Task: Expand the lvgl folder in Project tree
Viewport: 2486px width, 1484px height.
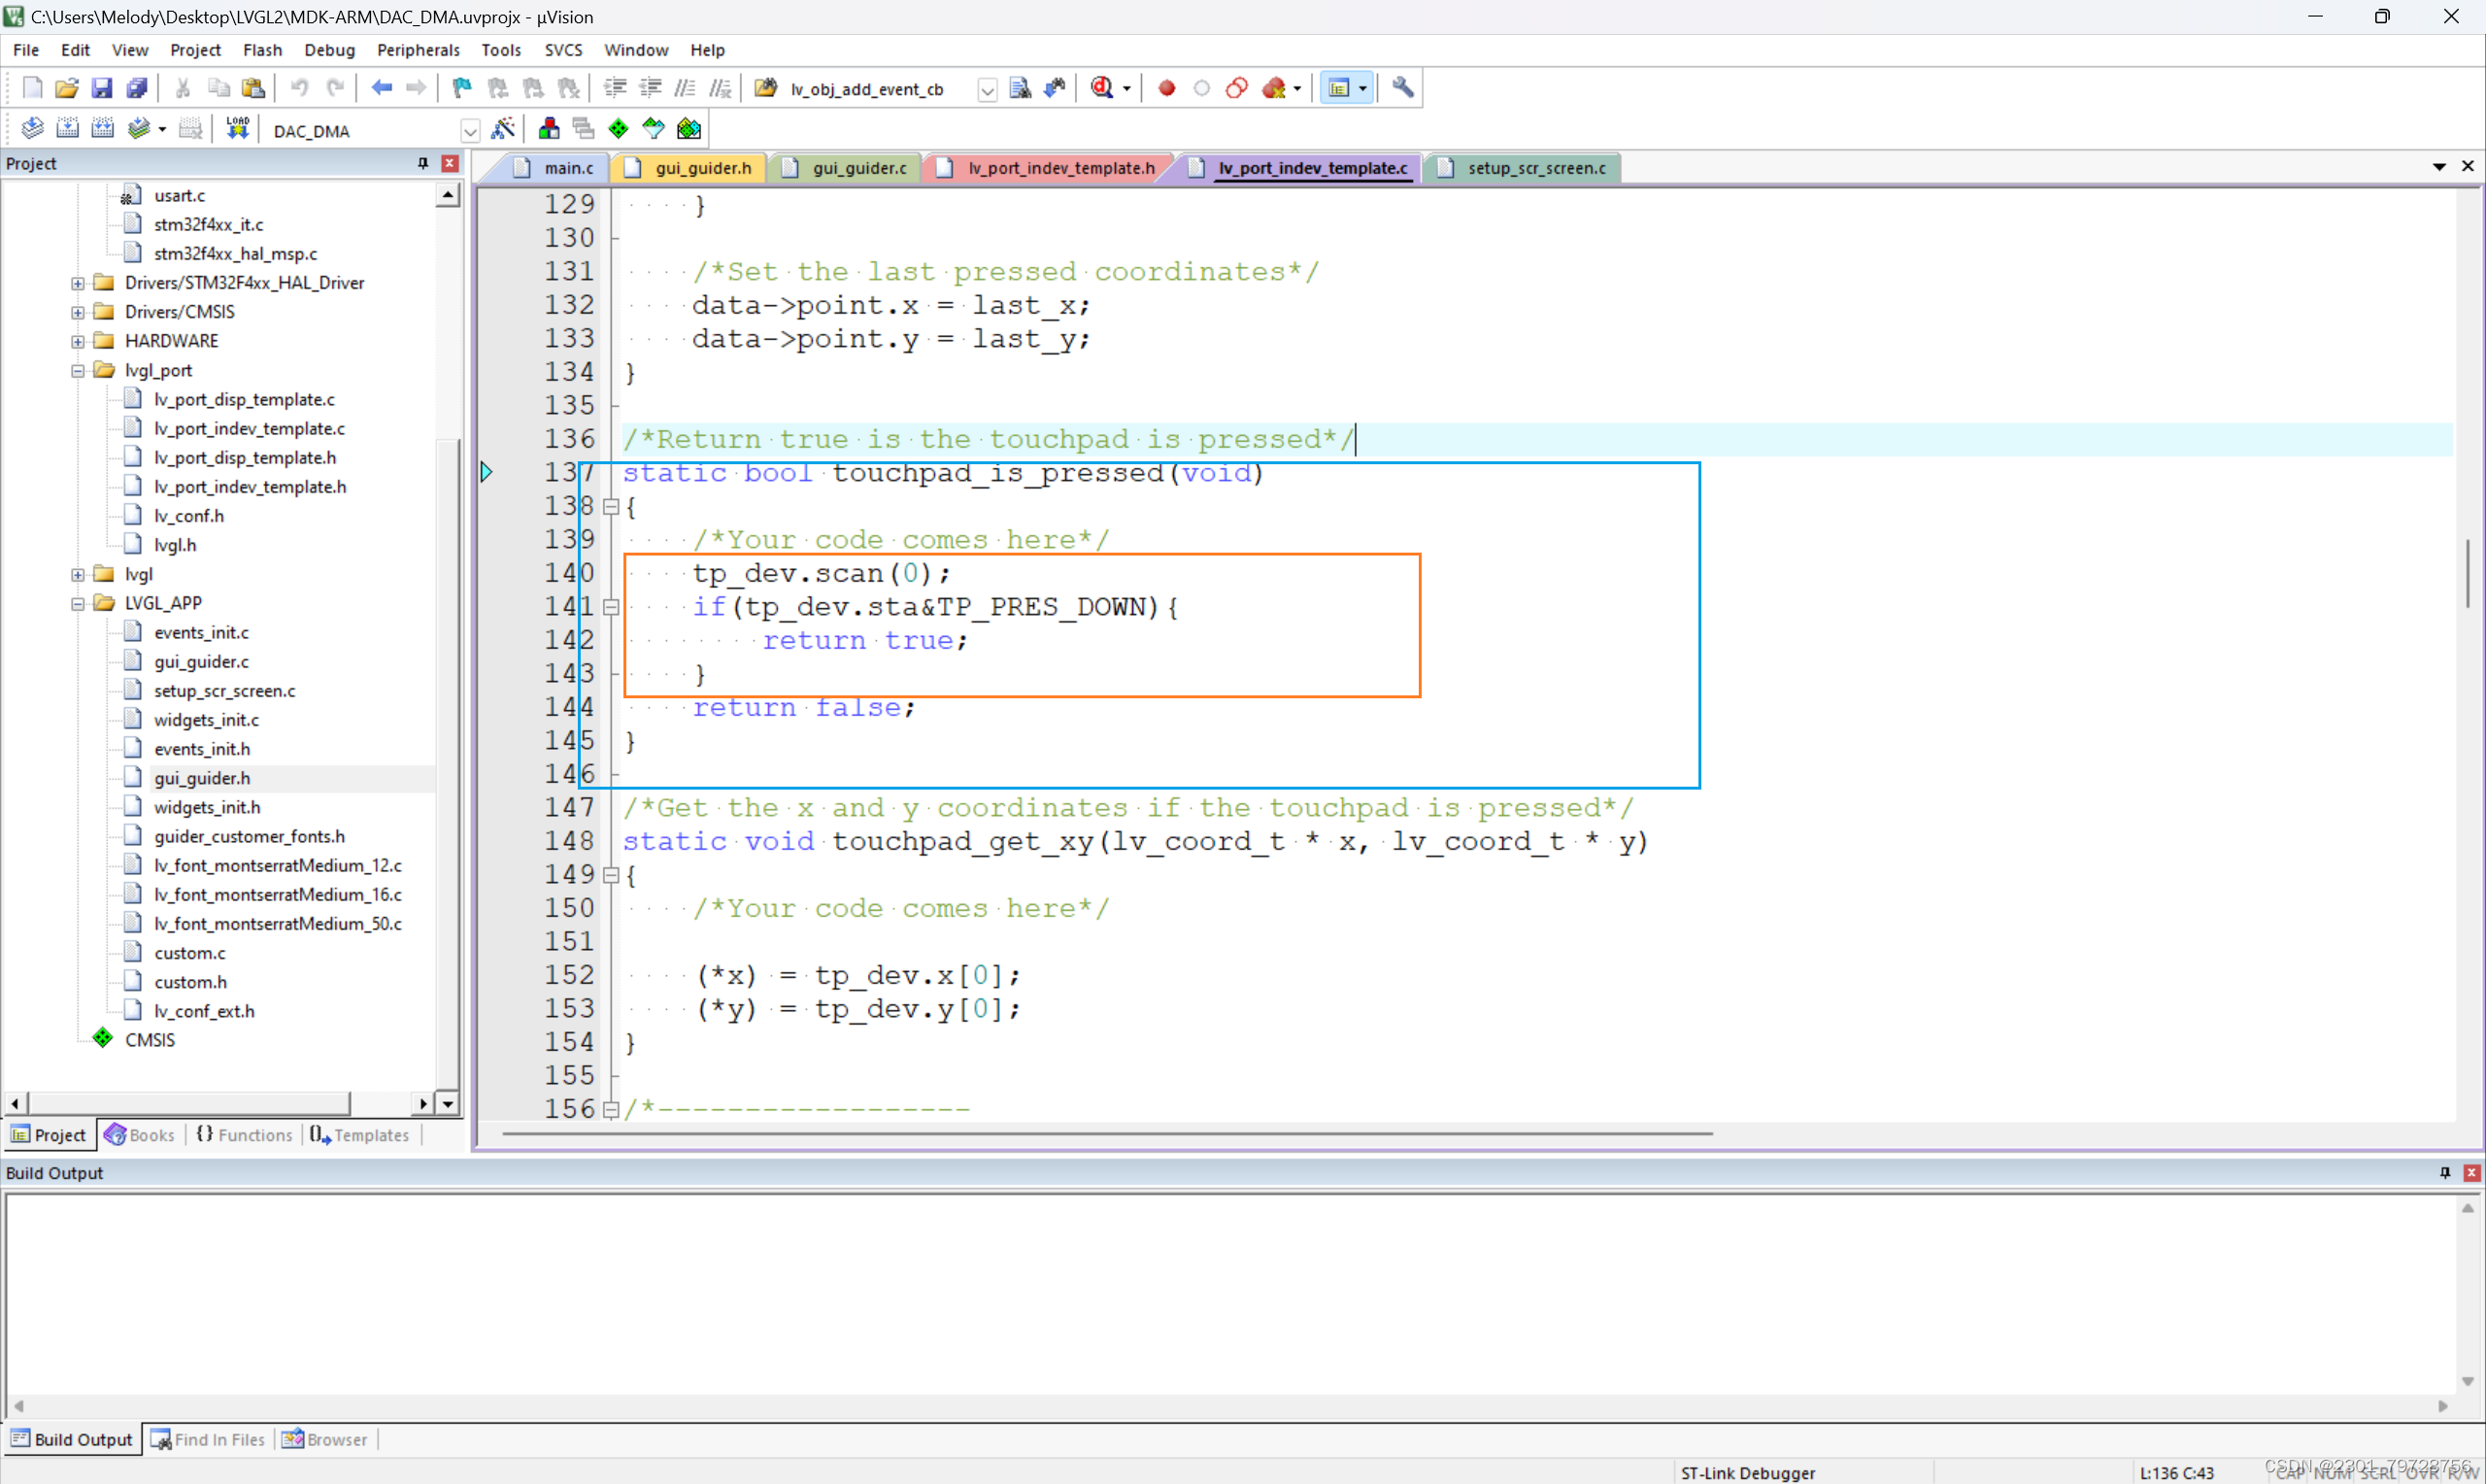Action: click(78, 574)
